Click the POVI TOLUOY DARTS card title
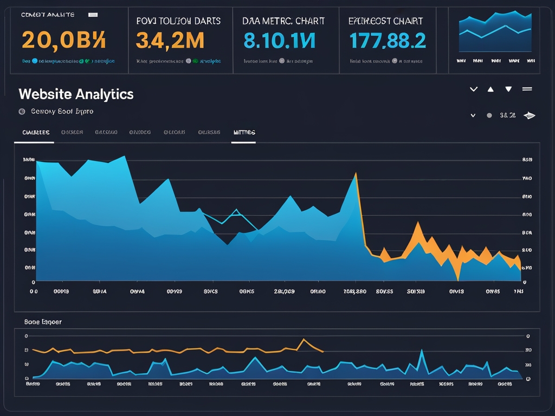555x416 pixels. [178, 21]
